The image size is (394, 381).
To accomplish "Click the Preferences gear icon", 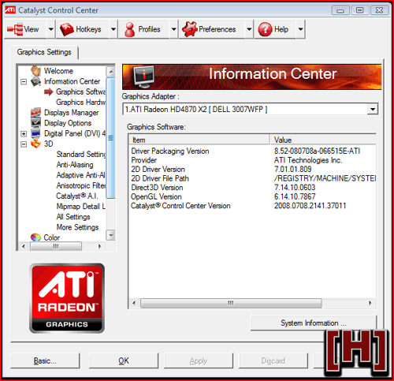I will (x=189, y=29).
